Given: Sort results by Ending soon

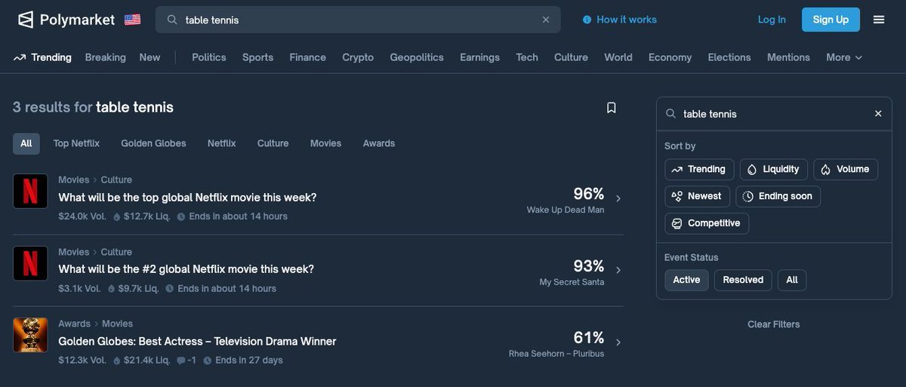Looking at the screenshot, I should pyautogui.click(x=778, y=196).
